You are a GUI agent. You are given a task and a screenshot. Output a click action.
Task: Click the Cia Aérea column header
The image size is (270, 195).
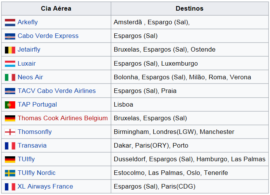[56, 8]
